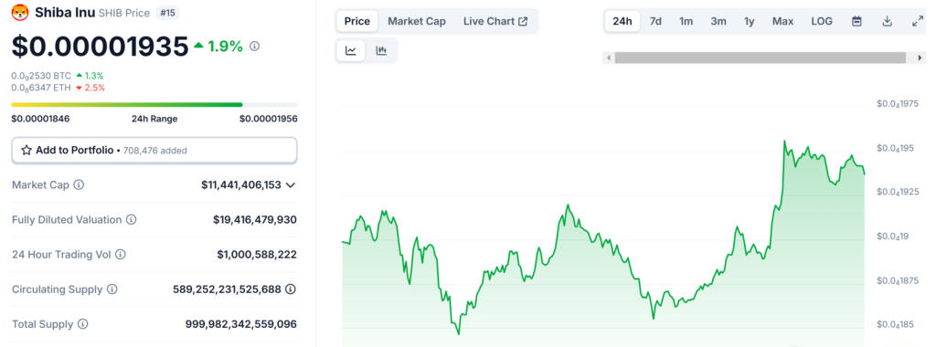936x347 pixels.
Task: Click the 24 Hour Trading Vol info icon
Action: click(120, 255)
